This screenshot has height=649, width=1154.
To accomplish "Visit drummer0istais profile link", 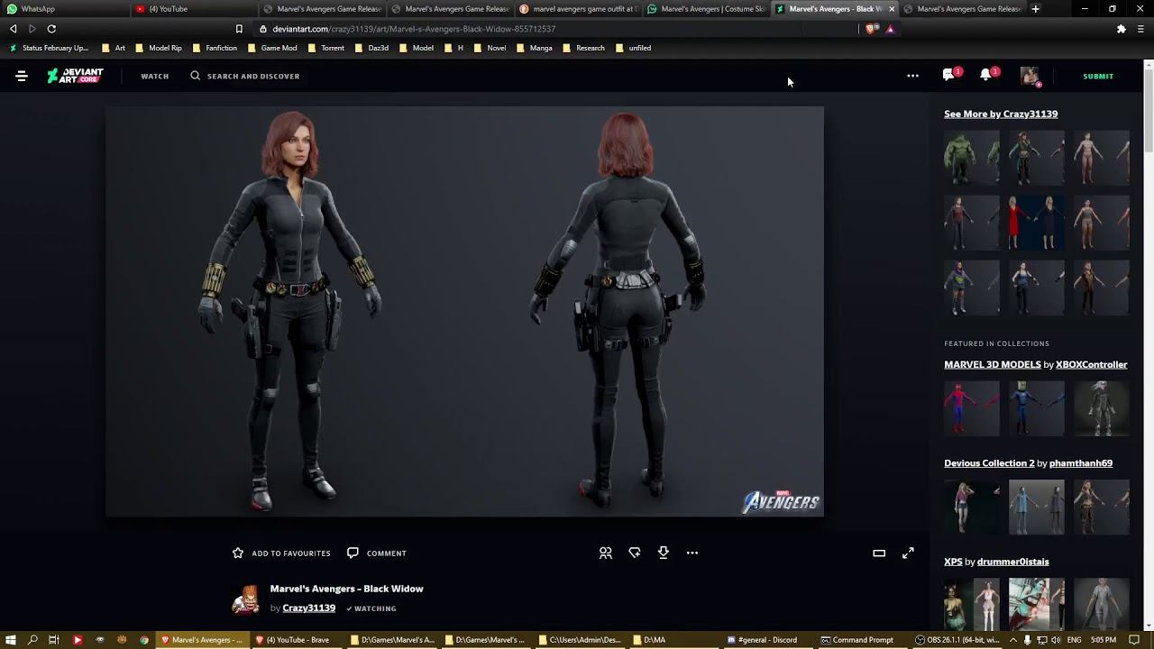I will tap(1013, 562).
